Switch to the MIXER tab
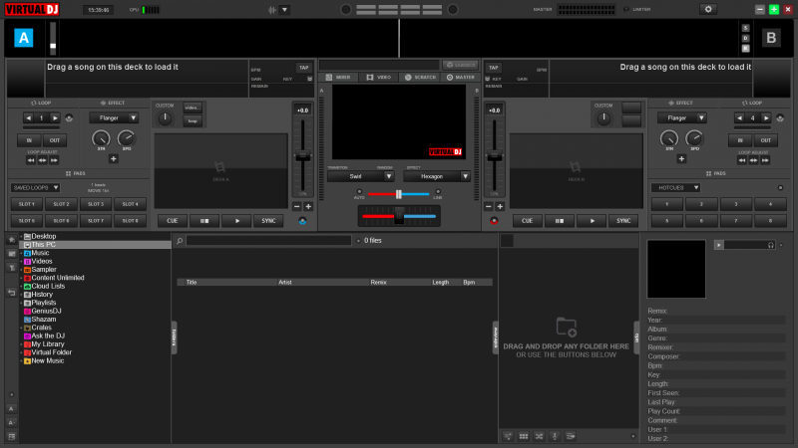The image size is (798, 448). [338, 78]
